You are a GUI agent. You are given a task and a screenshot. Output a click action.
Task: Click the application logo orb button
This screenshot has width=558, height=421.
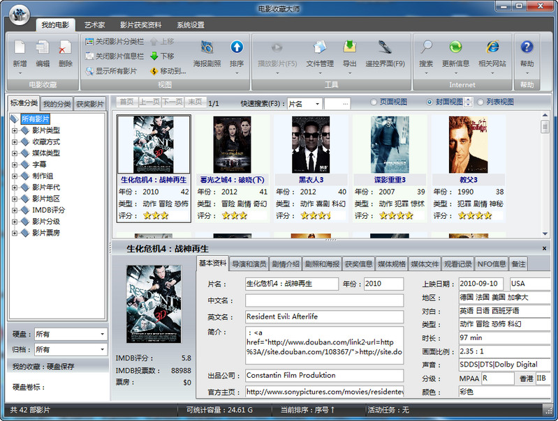[20, 15]
